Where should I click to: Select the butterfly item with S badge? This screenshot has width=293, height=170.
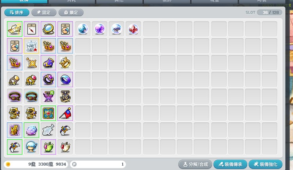coord(48,96)
